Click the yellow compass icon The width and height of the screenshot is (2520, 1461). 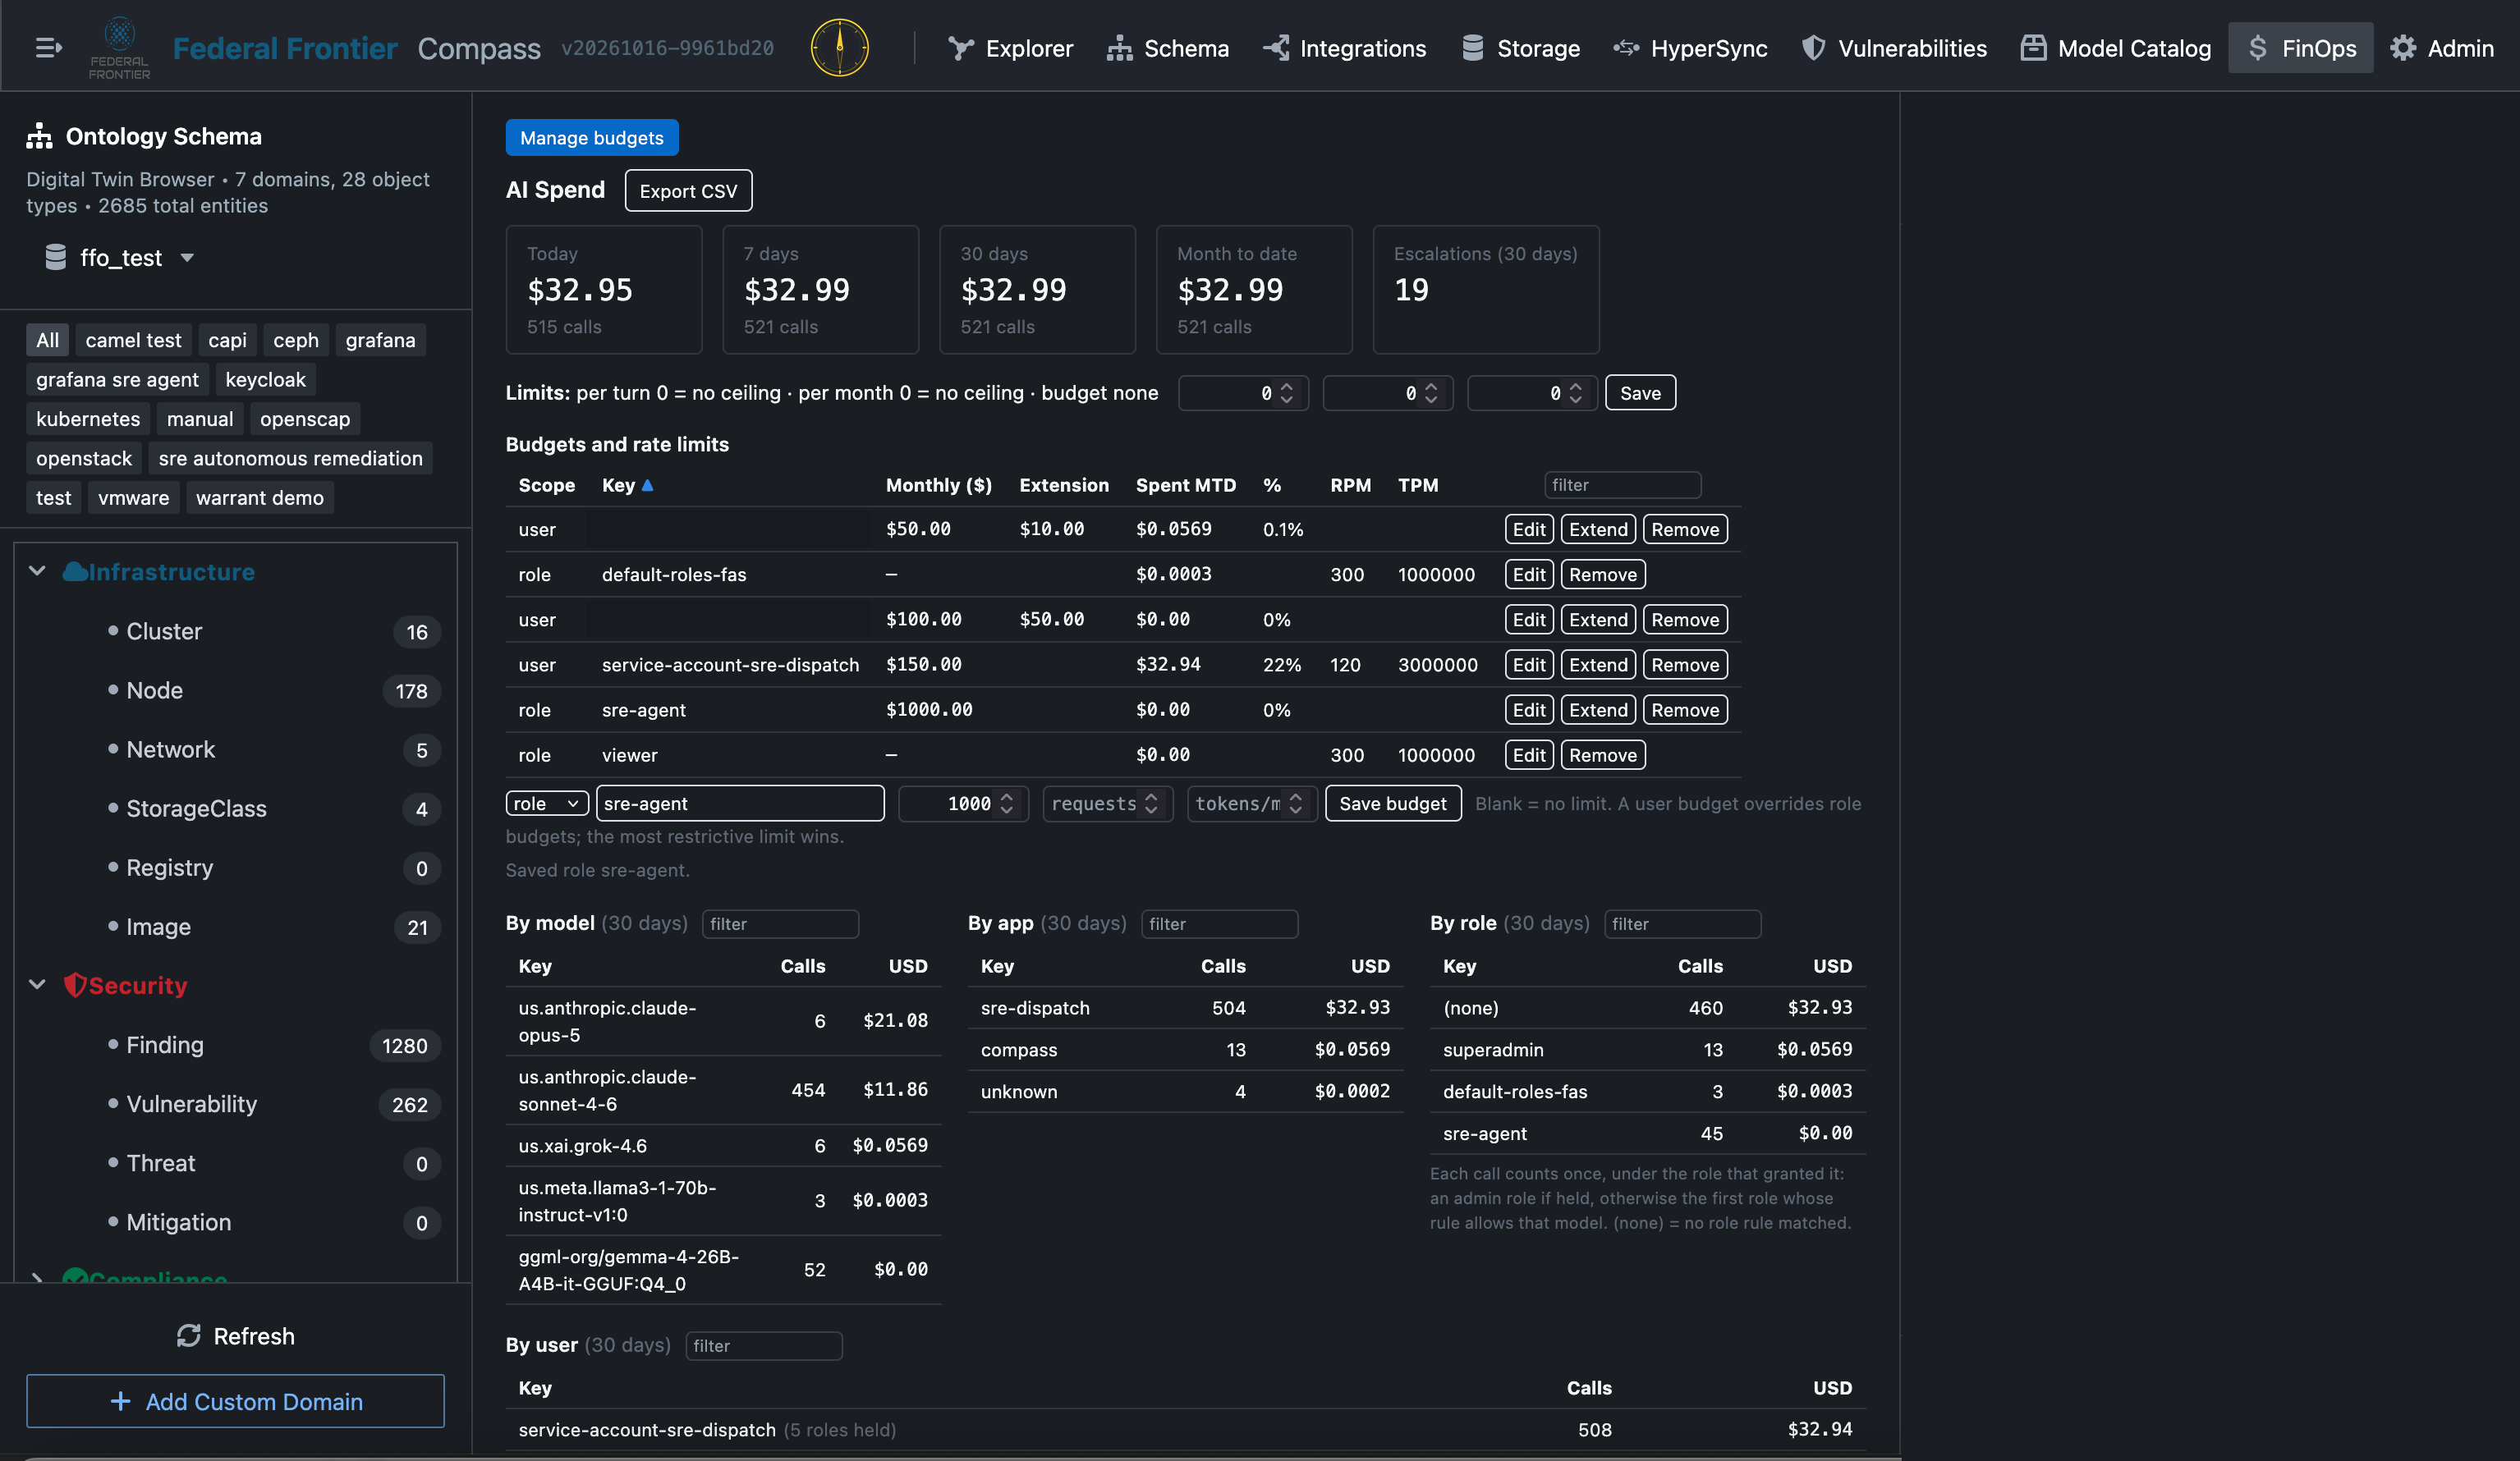click(x=839, y=47)
